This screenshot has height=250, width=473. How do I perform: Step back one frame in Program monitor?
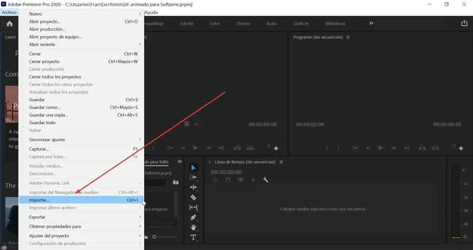pyautogui.click(x=368, y=148)
